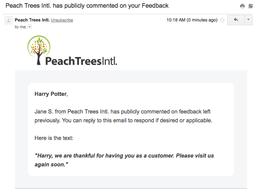Open more options dropdown beside reply
The height and width of the screenshot is (189, 256).
click(x=248, y=20)
